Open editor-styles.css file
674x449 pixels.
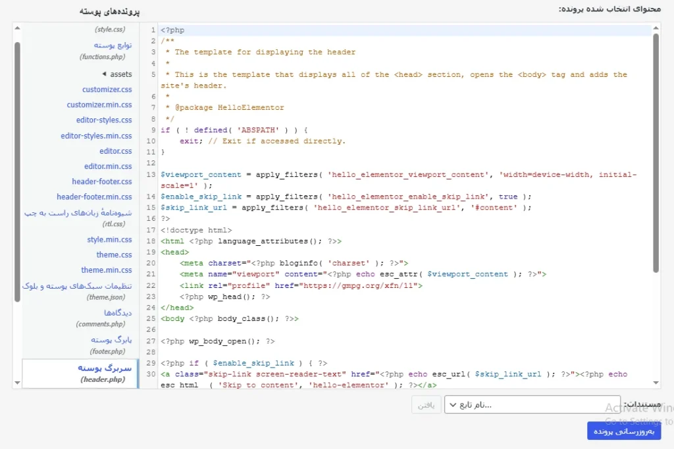coord(104,120)
